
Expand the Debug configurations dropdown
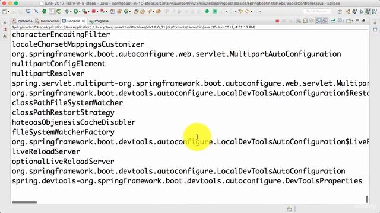(x=71, y=11)
